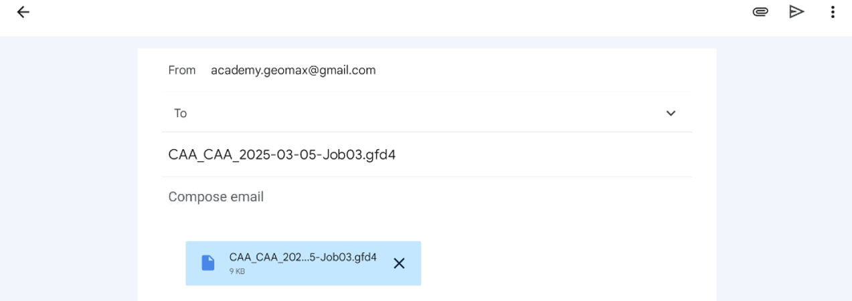Screen dimensions: 852x301
Task: Remove the attached Job03.gfd4 file
Action: (x=399, y=263)
